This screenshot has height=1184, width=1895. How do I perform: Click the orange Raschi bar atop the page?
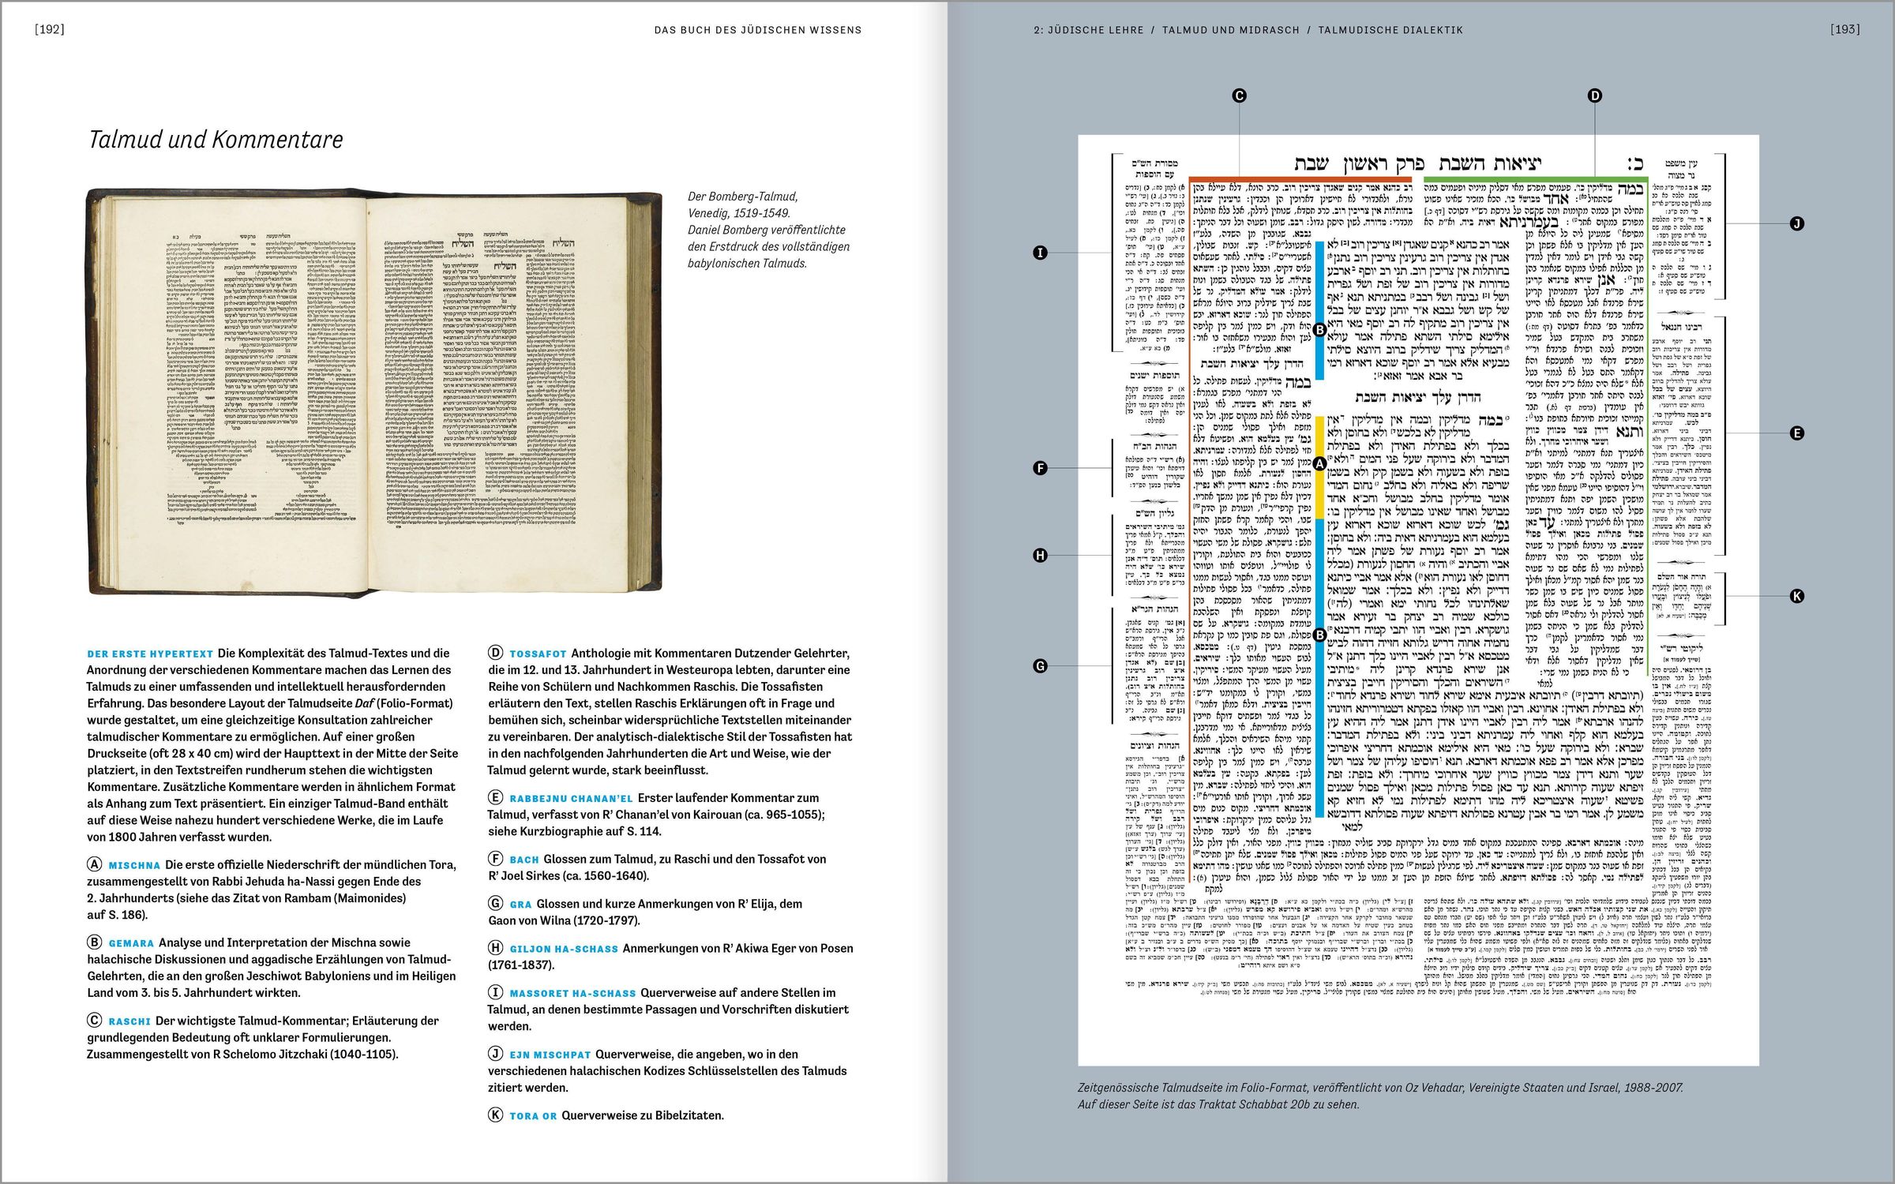(1300, 180)
